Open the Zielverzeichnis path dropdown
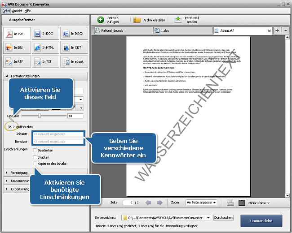The height and width of the screenshot is (233, 292). (208, 218)
